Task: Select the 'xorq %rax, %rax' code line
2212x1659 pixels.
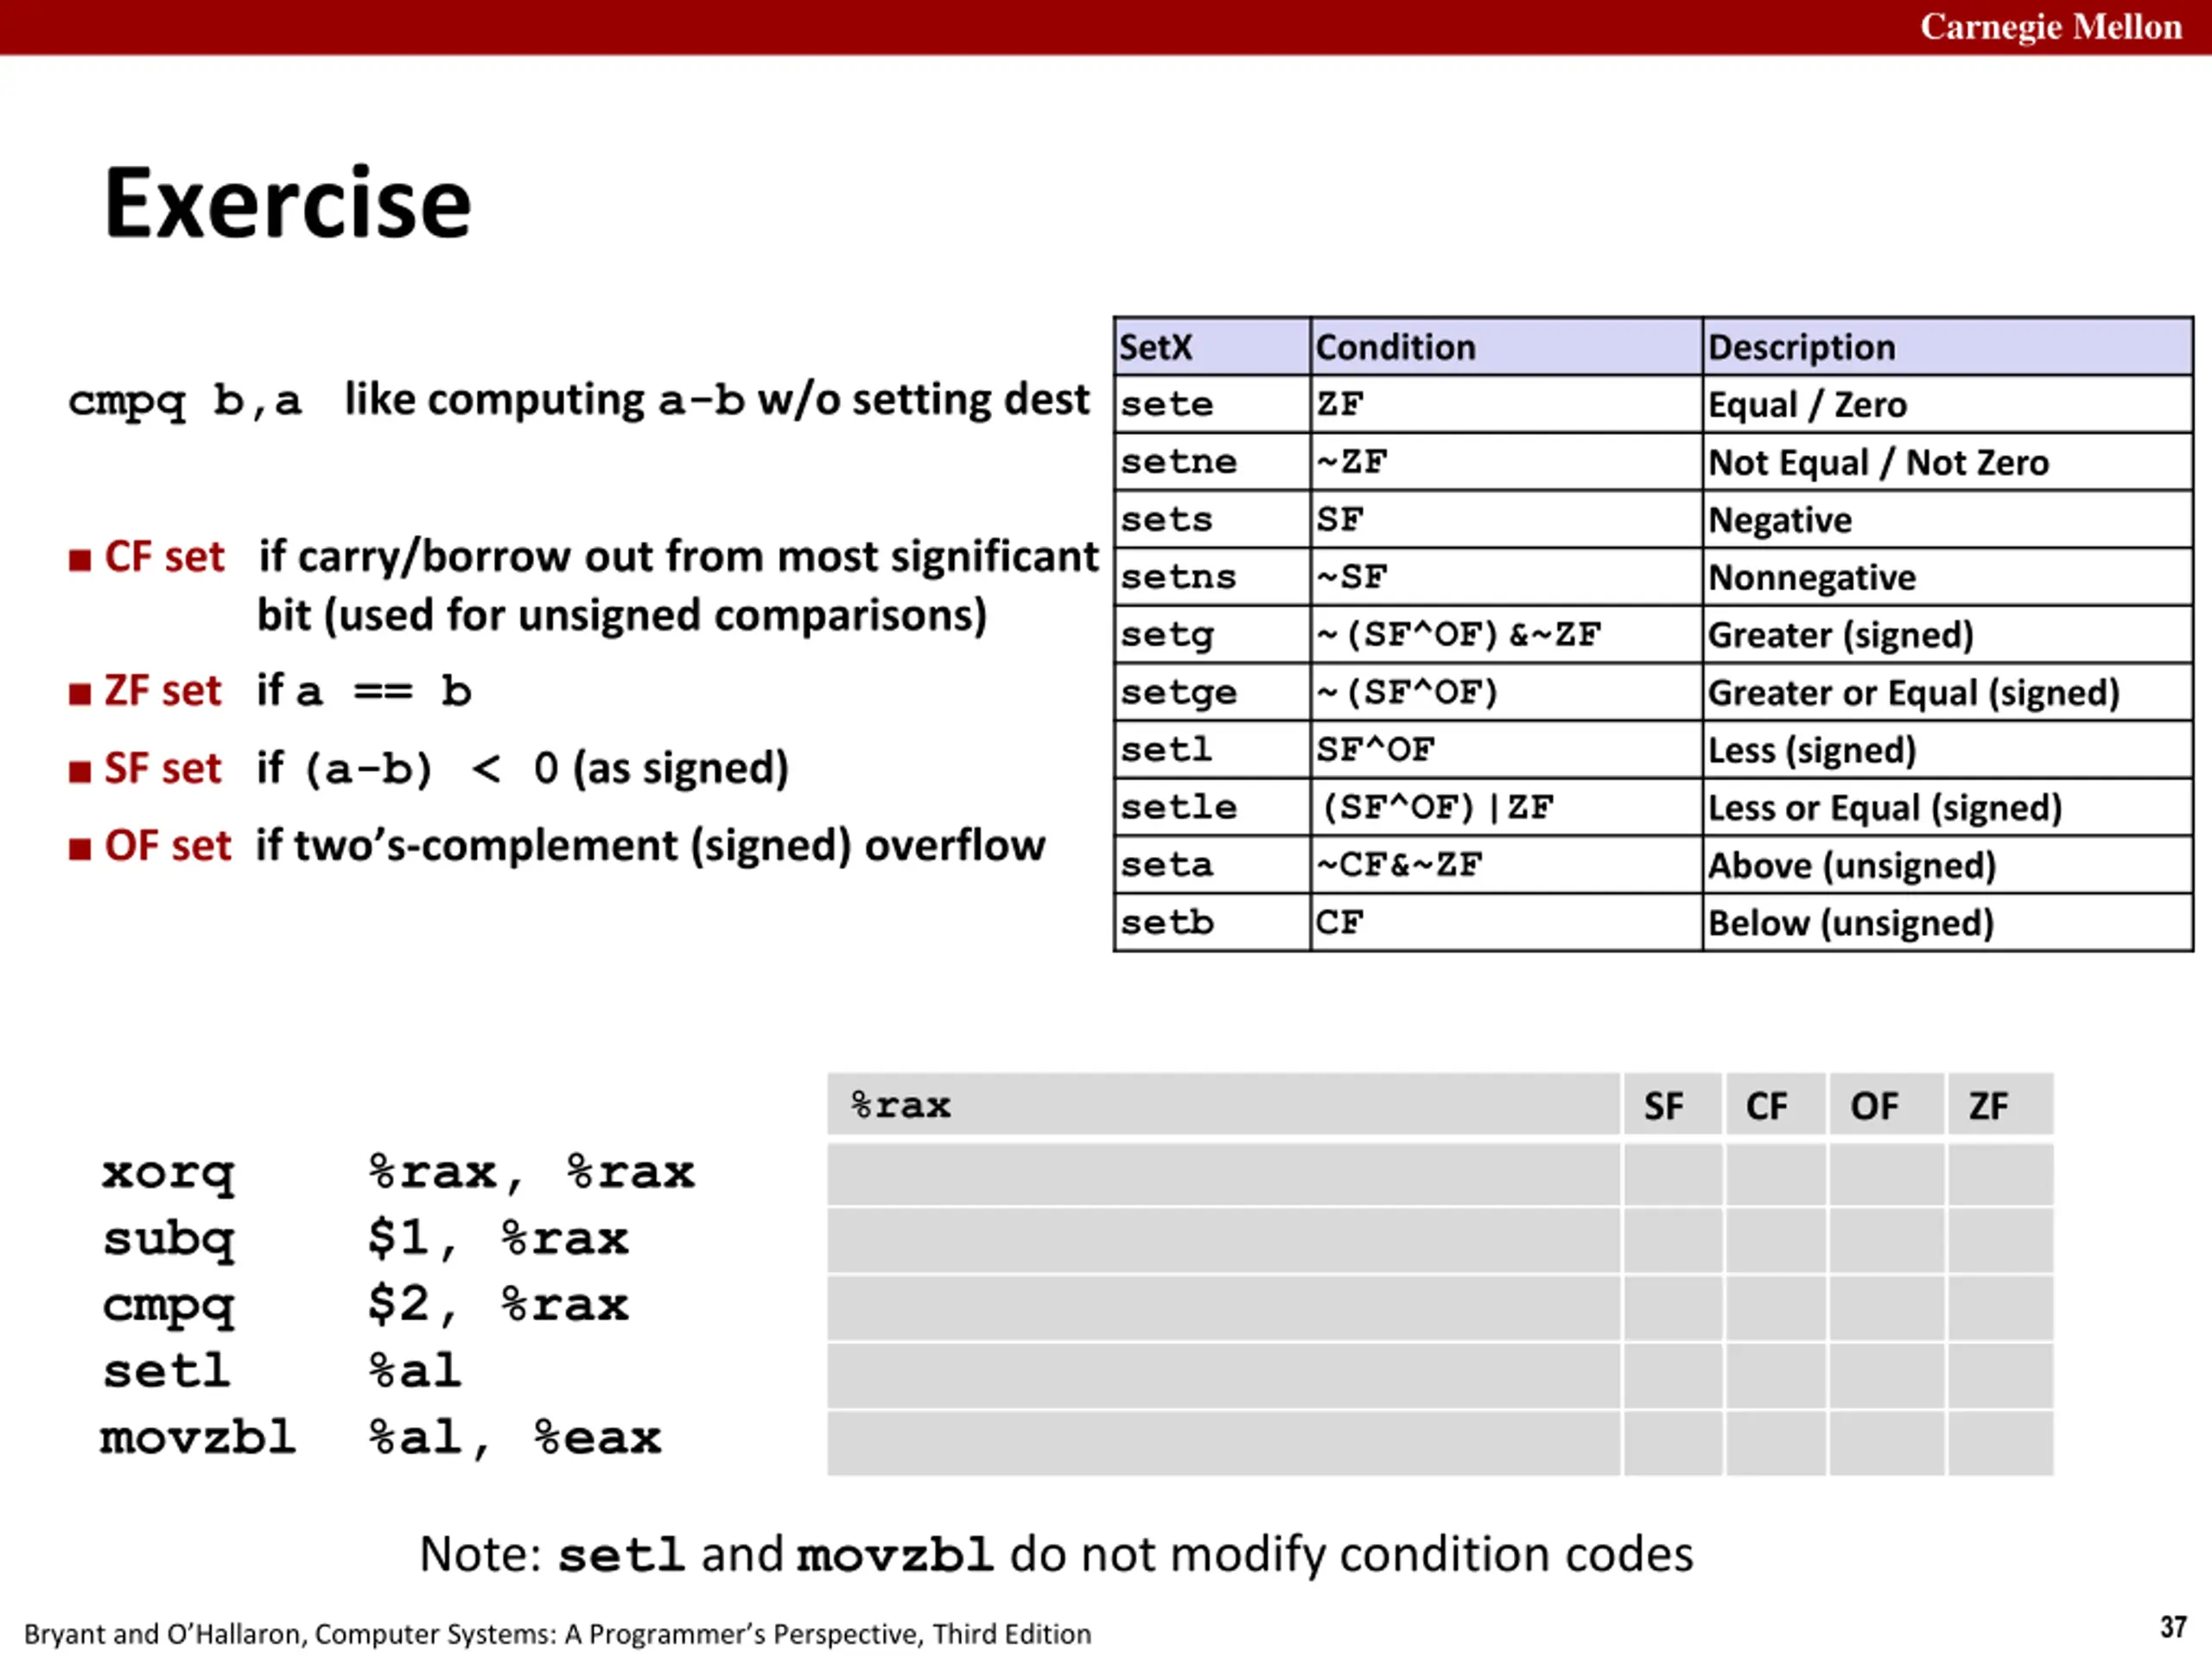Action: coord(398,1173)
